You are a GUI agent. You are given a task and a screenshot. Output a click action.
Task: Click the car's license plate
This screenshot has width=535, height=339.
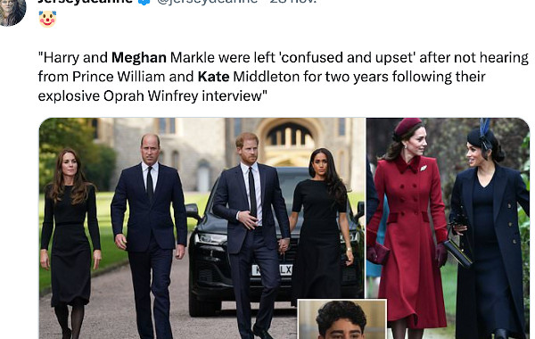click(272, 270)
